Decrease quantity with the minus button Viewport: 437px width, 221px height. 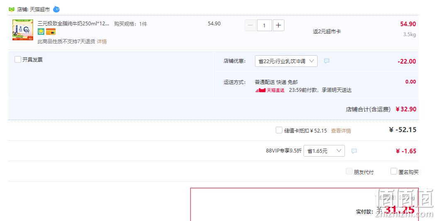pyautogui.click(x=250, y=25)
